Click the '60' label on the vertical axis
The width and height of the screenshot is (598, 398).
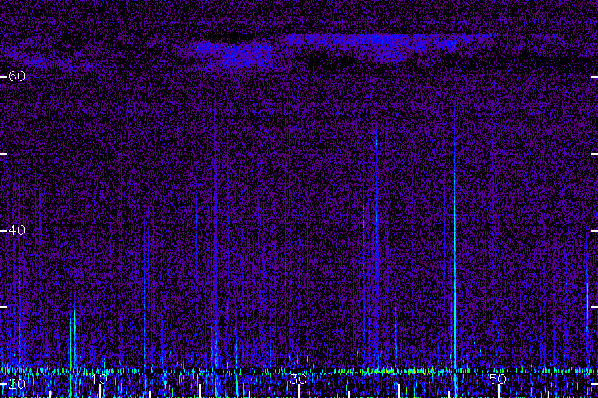[17, 76]
